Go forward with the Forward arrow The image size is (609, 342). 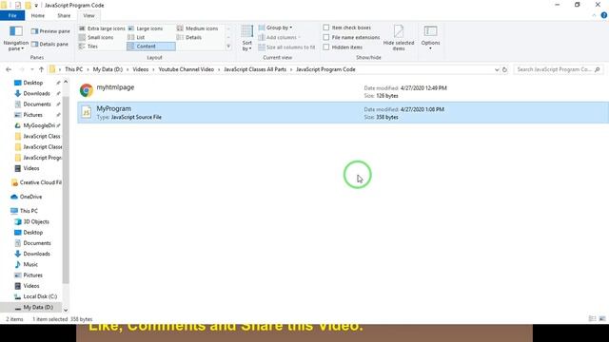pyautogui.click(x=21, y=69)
